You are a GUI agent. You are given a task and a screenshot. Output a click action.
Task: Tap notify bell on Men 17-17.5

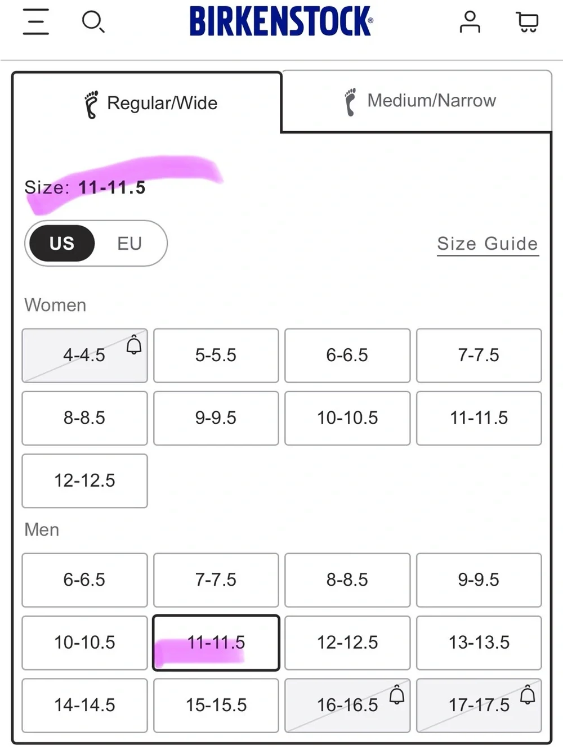[528, 695]
